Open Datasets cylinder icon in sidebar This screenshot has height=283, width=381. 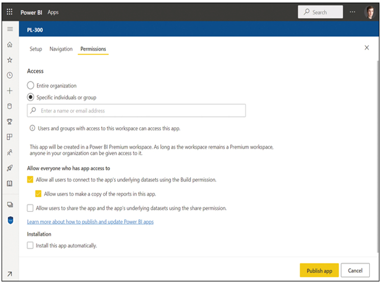click(10, 106)
